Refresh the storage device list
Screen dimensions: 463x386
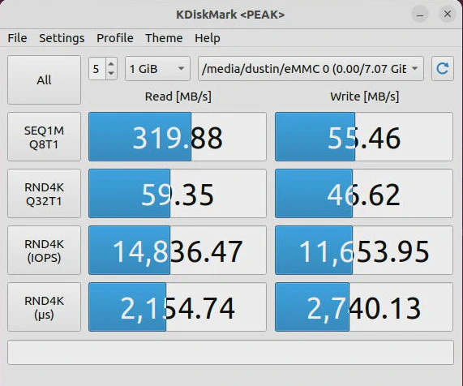point(443,68)
